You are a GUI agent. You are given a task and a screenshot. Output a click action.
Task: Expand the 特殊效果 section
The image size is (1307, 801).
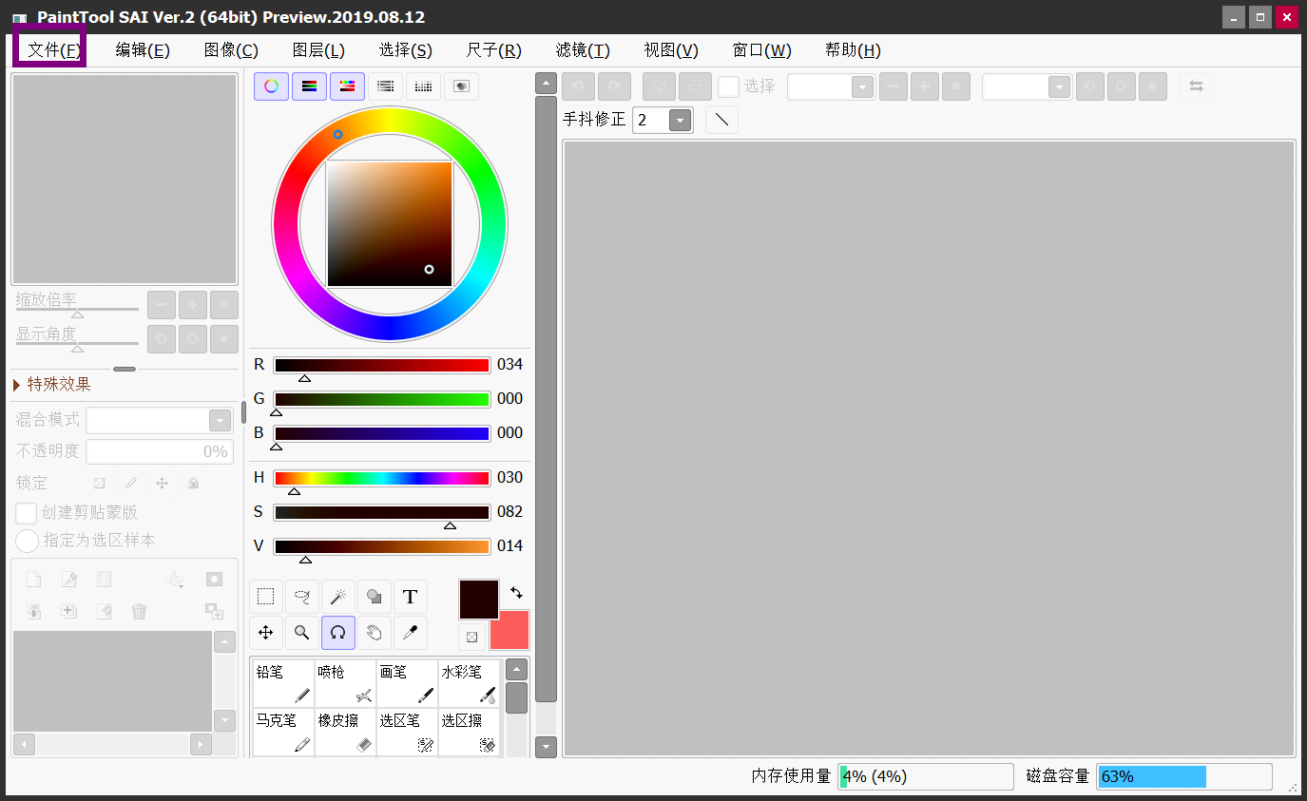point(52,384)
